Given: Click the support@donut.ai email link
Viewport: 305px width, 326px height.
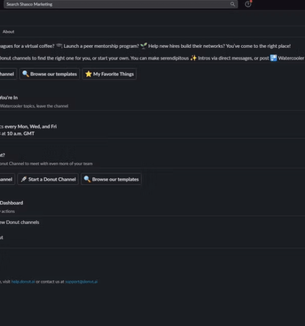Looking at the screenshot, I should pyautogui.click(x=81, y=281).
